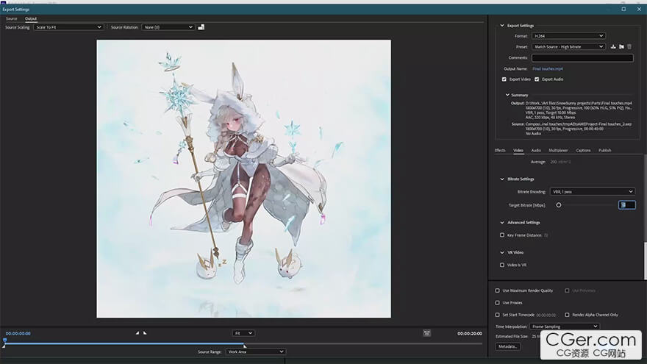Open the Bitrate Encoding dropdown
This screenshot has height=364, width=647.
click(592, 191)
